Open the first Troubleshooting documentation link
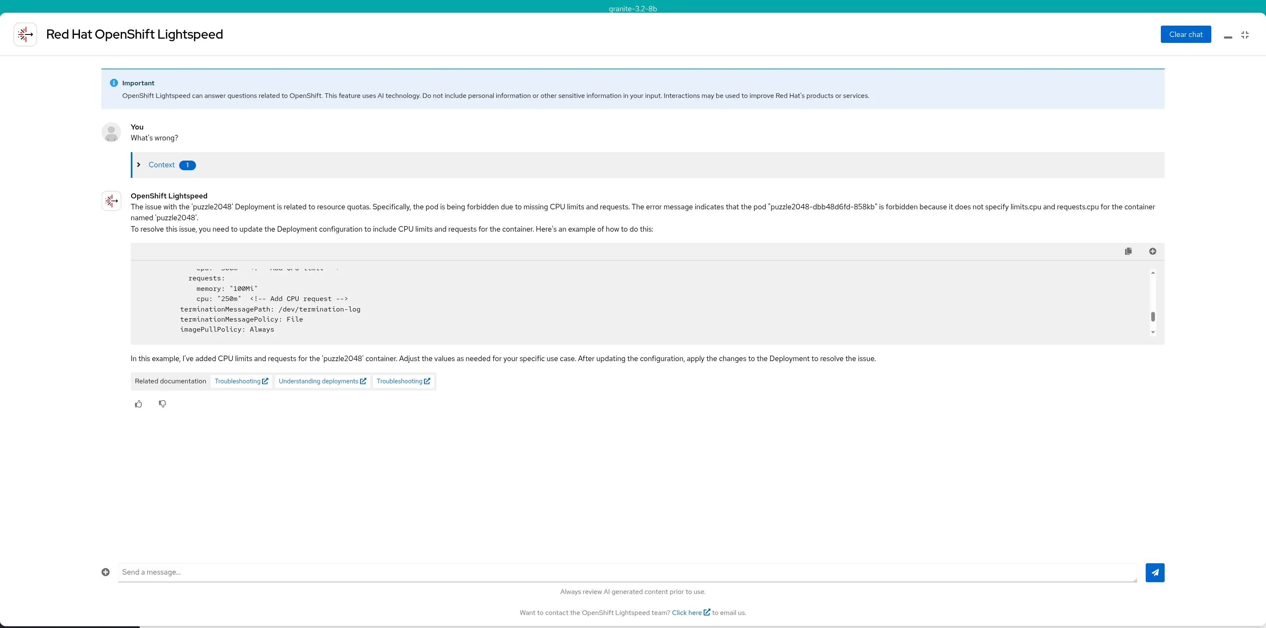This screenshot has height=628, width=1266. click(x=241, y=381)
